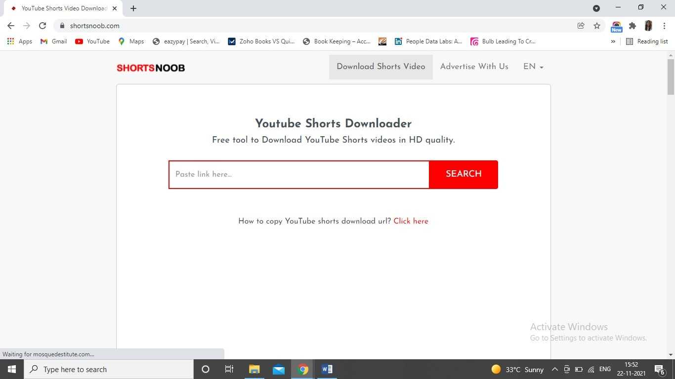Bookmark this page with the star icon
This screenshot has height=379, width=675.
597,26
